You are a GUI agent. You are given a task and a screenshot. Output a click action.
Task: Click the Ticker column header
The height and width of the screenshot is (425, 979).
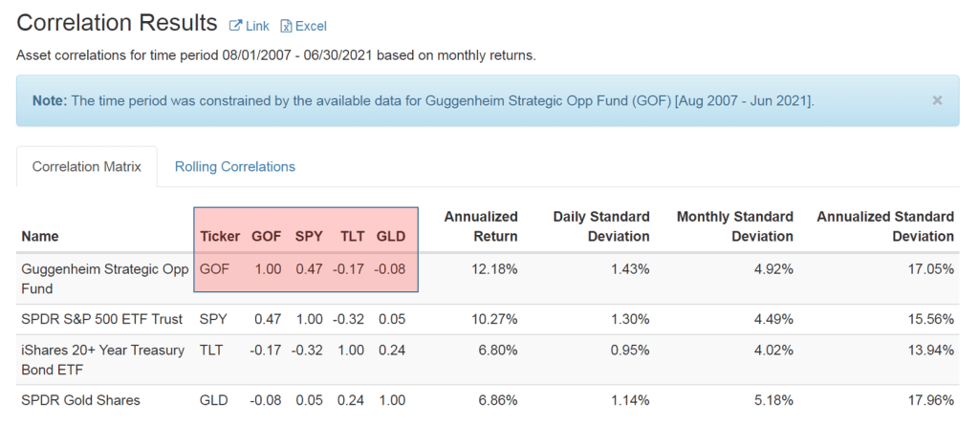tap(220, 236)
